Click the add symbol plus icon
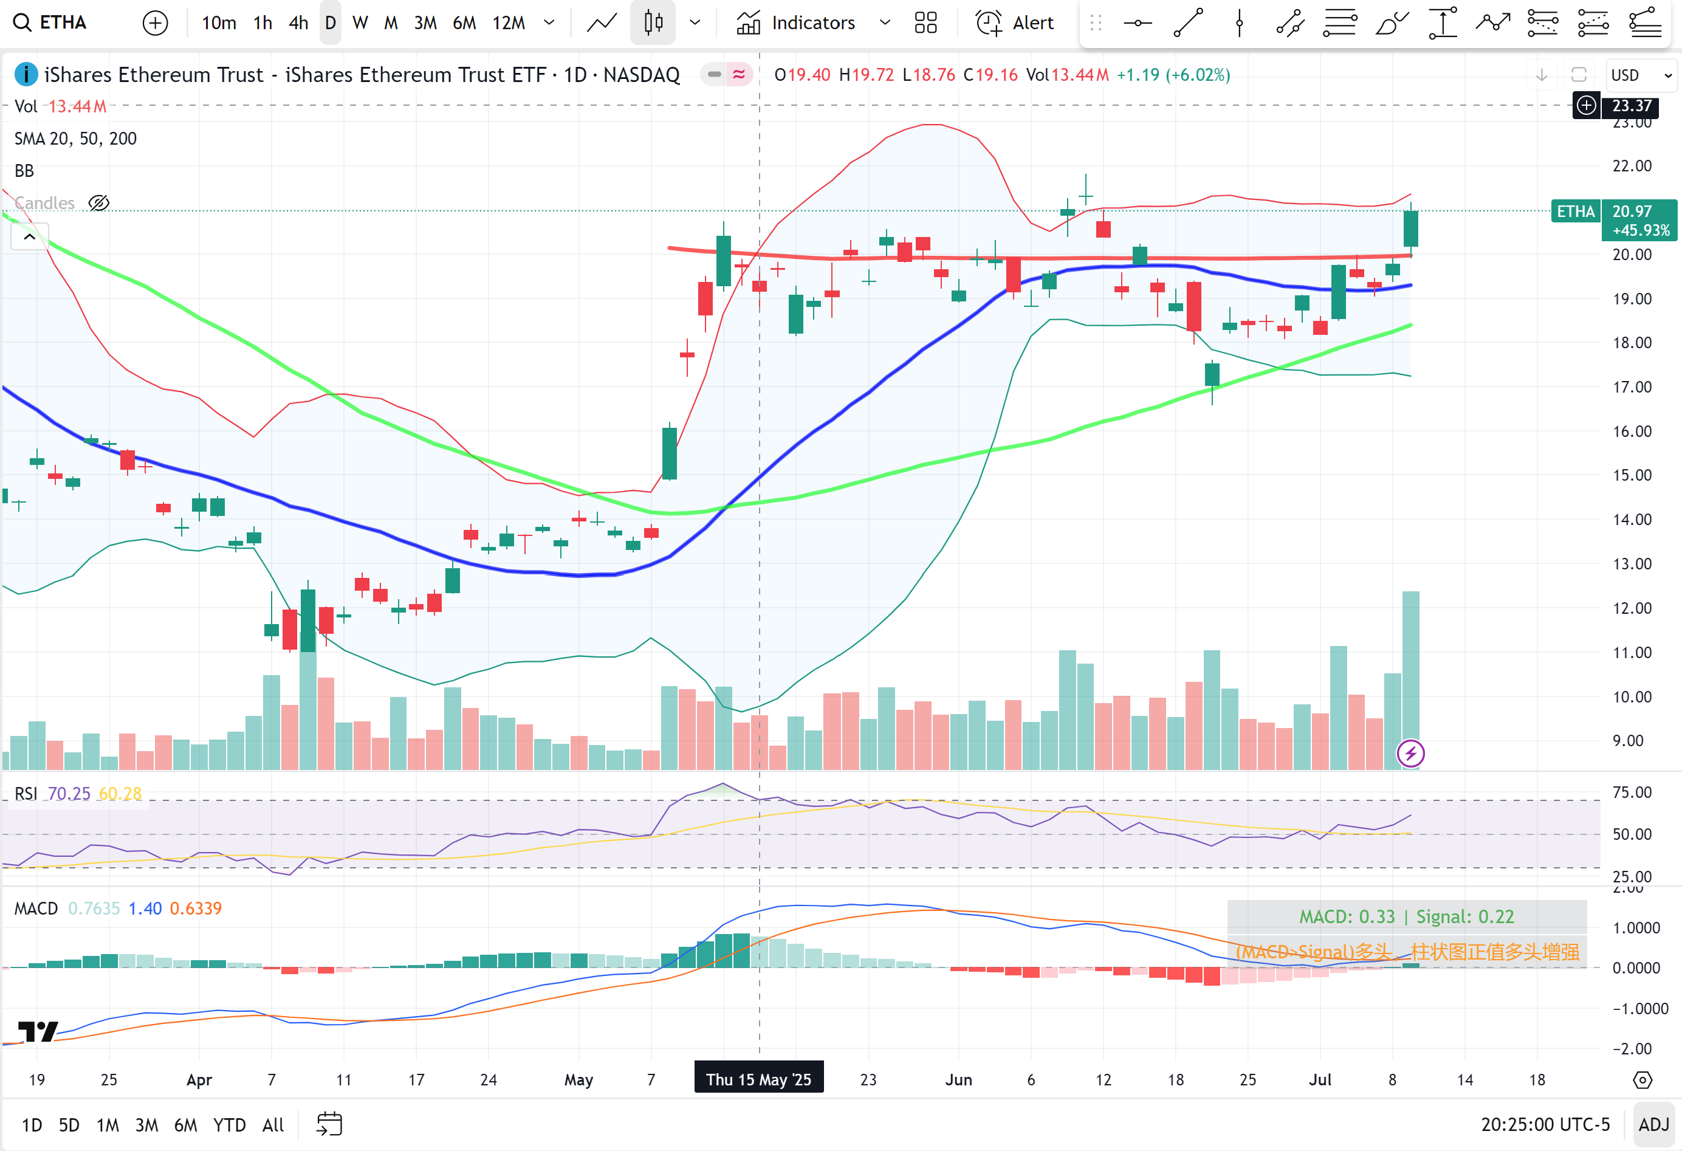Image resolution: width=1682 pixels, height=1151 pixels. point(155,23)
